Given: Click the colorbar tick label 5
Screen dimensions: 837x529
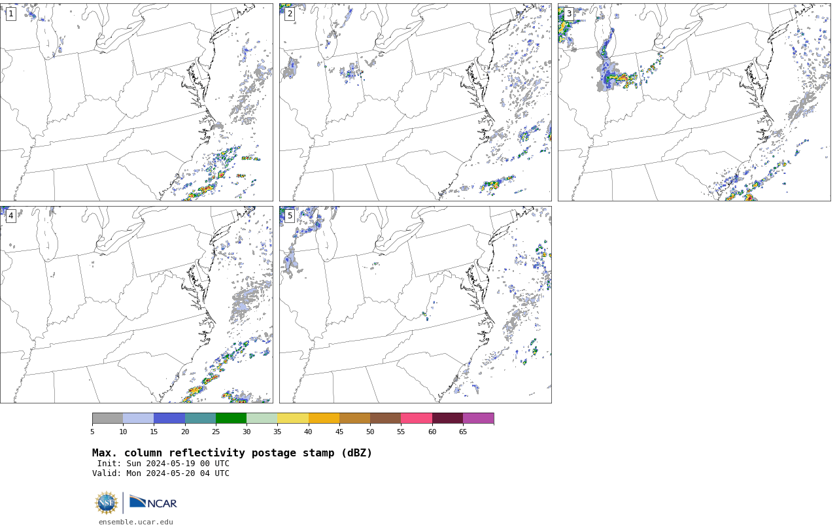Looking at the screenshot, I should [92, 432].
